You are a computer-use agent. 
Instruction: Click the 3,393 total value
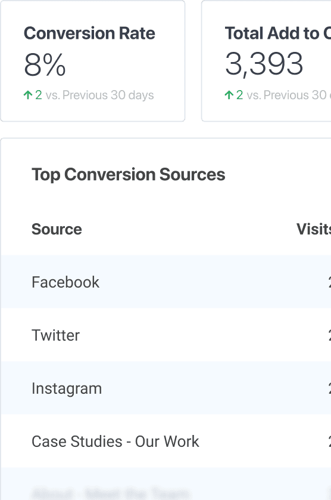(x=264, y=64)
